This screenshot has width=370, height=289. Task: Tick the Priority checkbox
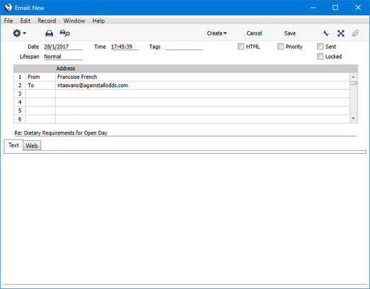pos(280,46)
